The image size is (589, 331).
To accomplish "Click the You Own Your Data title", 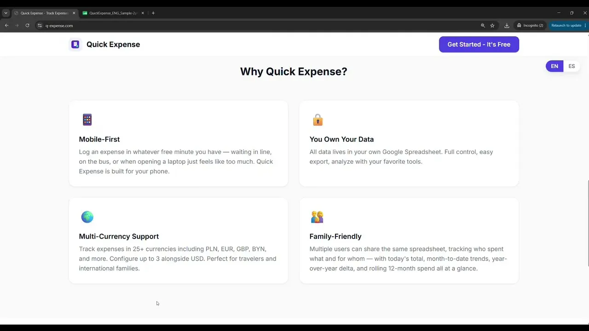I will point(341,139).
